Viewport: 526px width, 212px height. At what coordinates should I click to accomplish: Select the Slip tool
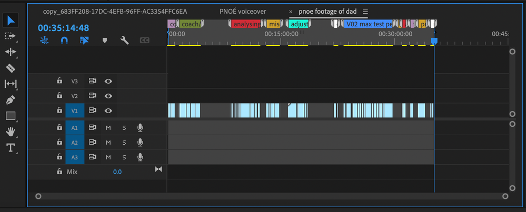pyautogui.click(x=11, y=84)
